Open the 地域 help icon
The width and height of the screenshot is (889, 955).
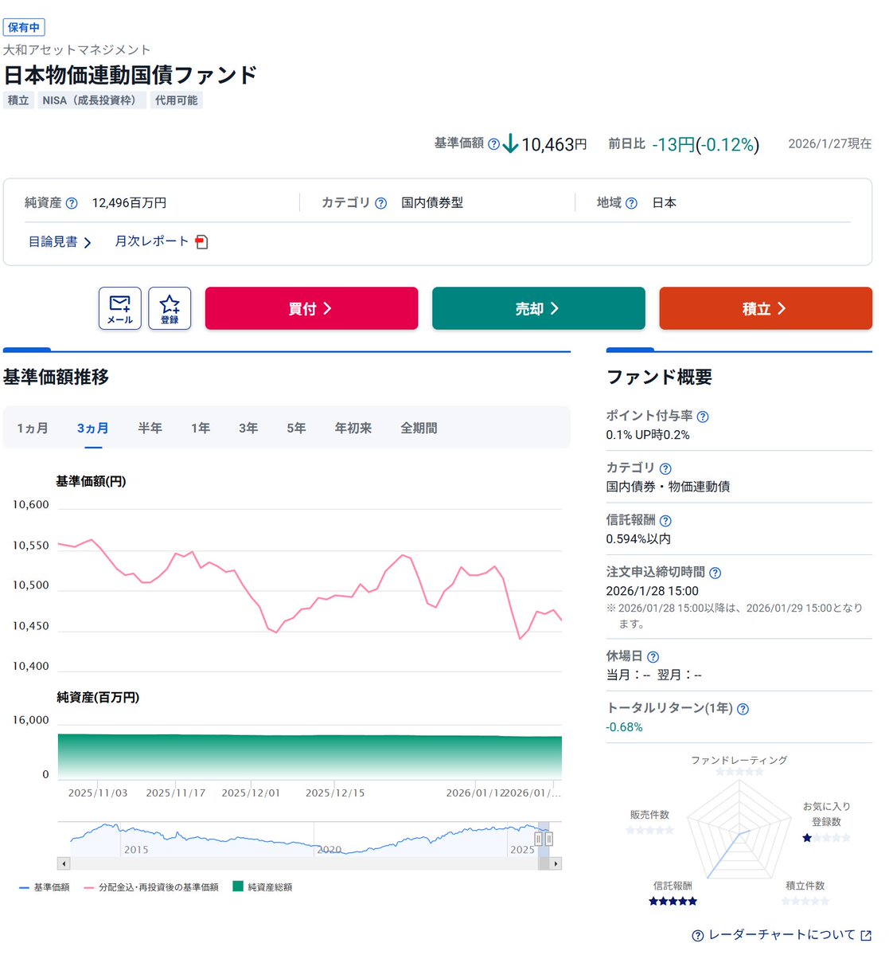coord(630,203)
